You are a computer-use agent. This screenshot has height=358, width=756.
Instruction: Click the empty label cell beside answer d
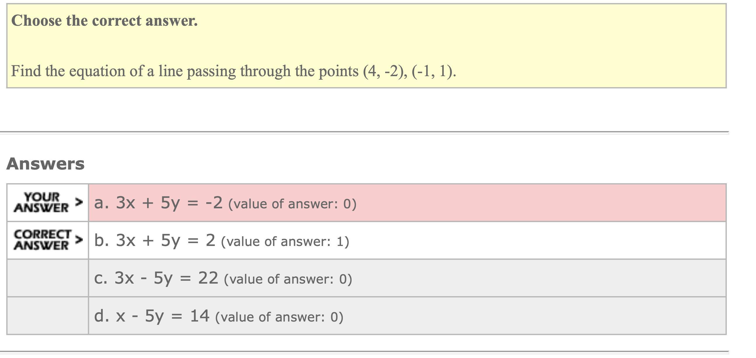tap(48, 316)
